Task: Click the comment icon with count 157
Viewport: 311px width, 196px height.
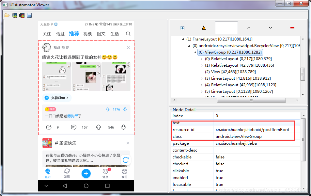Action: click(73, 127)
